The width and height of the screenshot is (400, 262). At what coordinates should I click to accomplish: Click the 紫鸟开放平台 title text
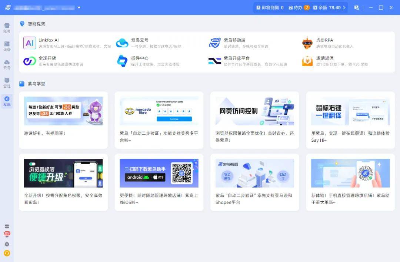[236, 58]
